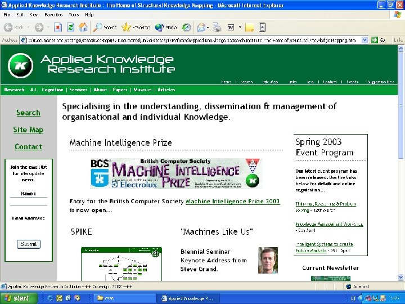This screenshot has height=304, width=405.
Task: Click the Windows flag throbber icon
Action: (398, 15)
